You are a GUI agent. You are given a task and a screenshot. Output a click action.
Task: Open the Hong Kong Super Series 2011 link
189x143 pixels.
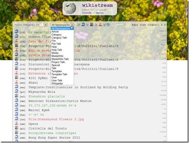(x=54, y=137)
